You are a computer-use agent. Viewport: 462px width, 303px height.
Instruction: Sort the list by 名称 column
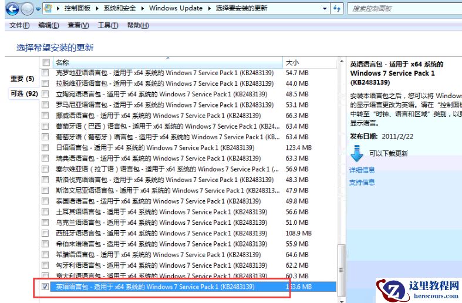point(167,62)
